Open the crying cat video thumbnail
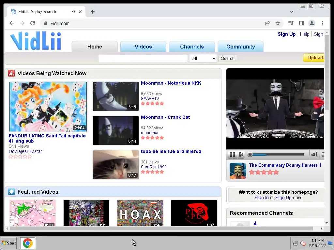This screenshot has height=250, width=334. (x=116, y=164)
